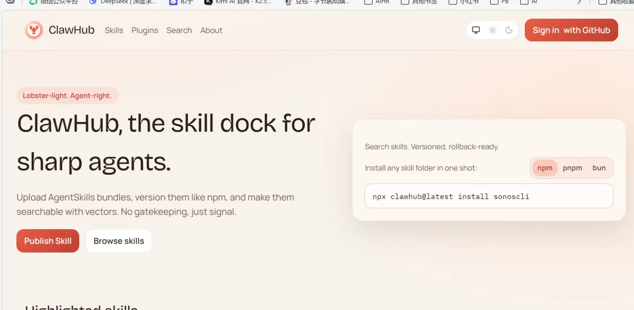Click the Publish Skill button

click(48, 241)
